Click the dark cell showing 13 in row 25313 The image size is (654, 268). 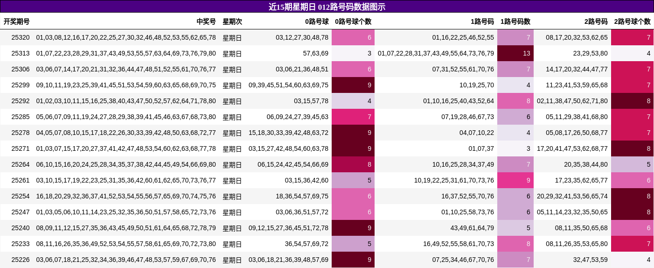coord(515,53)
